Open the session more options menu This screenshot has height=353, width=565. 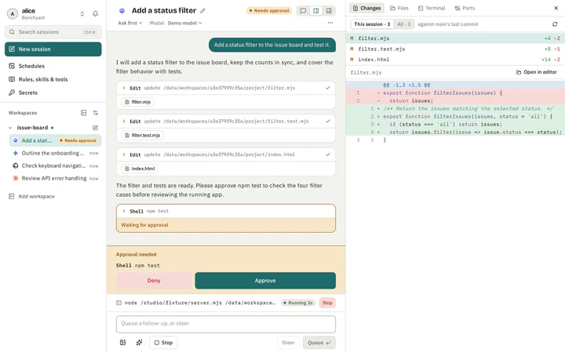coord(330,23)
